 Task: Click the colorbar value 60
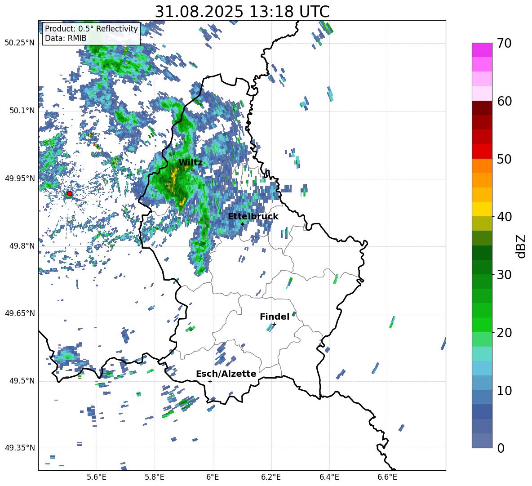[504, 101]
